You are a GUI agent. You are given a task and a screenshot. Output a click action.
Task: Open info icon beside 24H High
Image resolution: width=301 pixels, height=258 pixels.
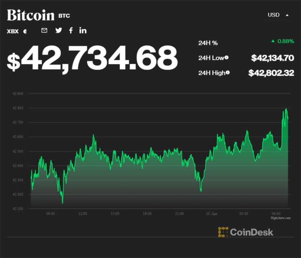coord(228,73)
